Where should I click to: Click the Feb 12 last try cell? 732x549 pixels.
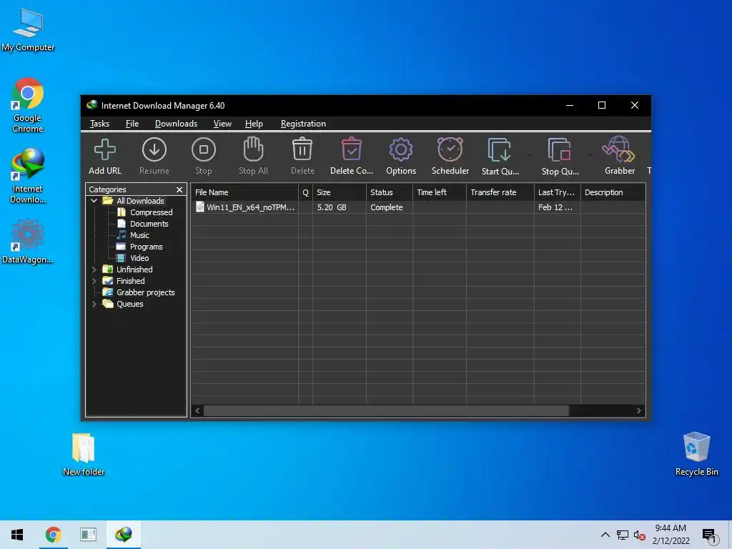tap(555, 207)
